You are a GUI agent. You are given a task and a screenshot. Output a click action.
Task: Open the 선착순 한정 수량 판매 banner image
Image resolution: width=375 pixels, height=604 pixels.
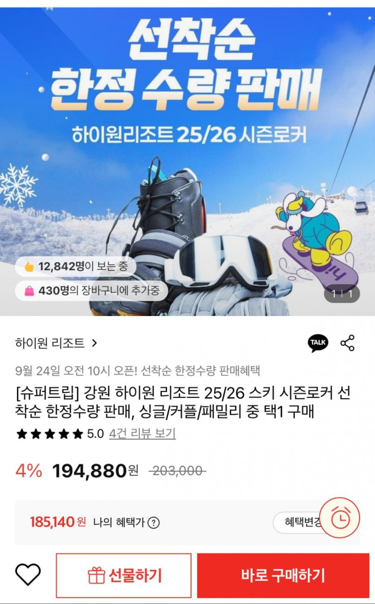pos(187,161)
